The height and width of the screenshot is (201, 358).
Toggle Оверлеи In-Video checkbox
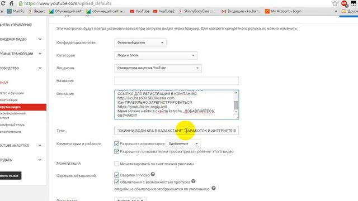coord(117,175)
